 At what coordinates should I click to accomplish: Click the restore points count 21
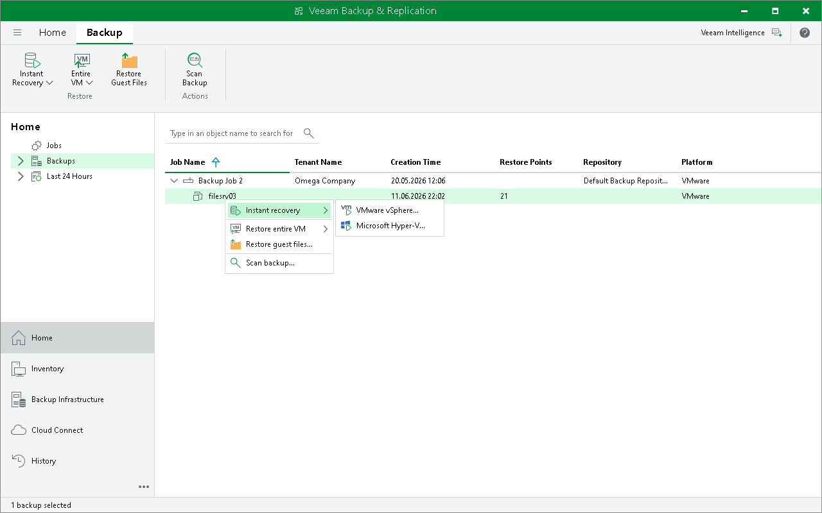tap(504, 196)
